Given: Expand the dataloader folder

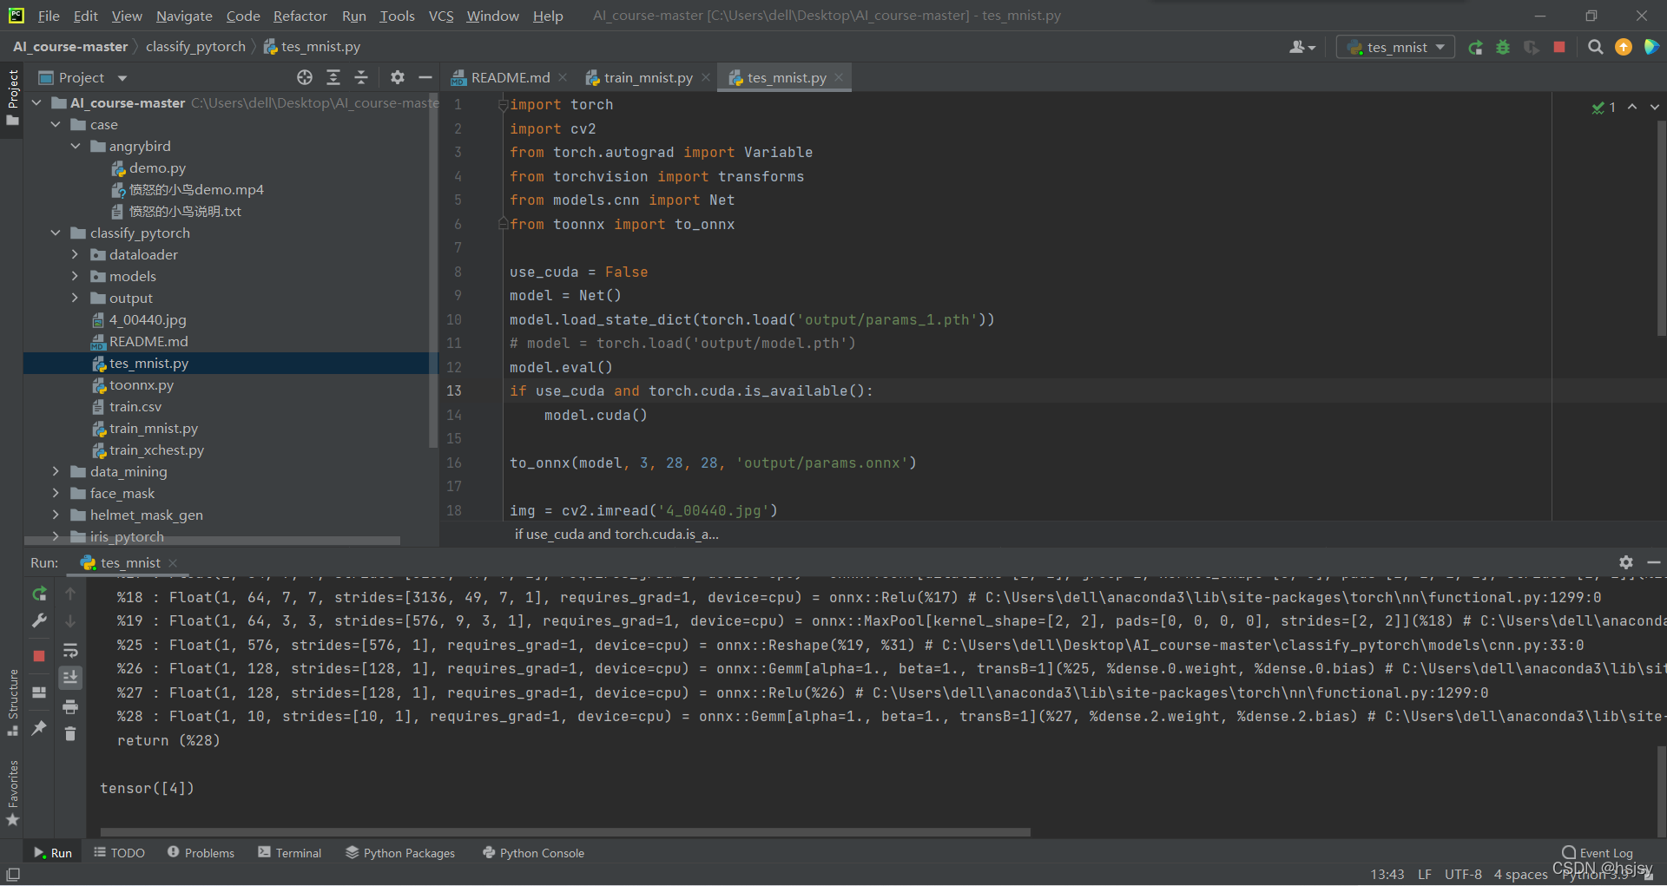Looking at the screenshot, I should (x=76, y=254).
